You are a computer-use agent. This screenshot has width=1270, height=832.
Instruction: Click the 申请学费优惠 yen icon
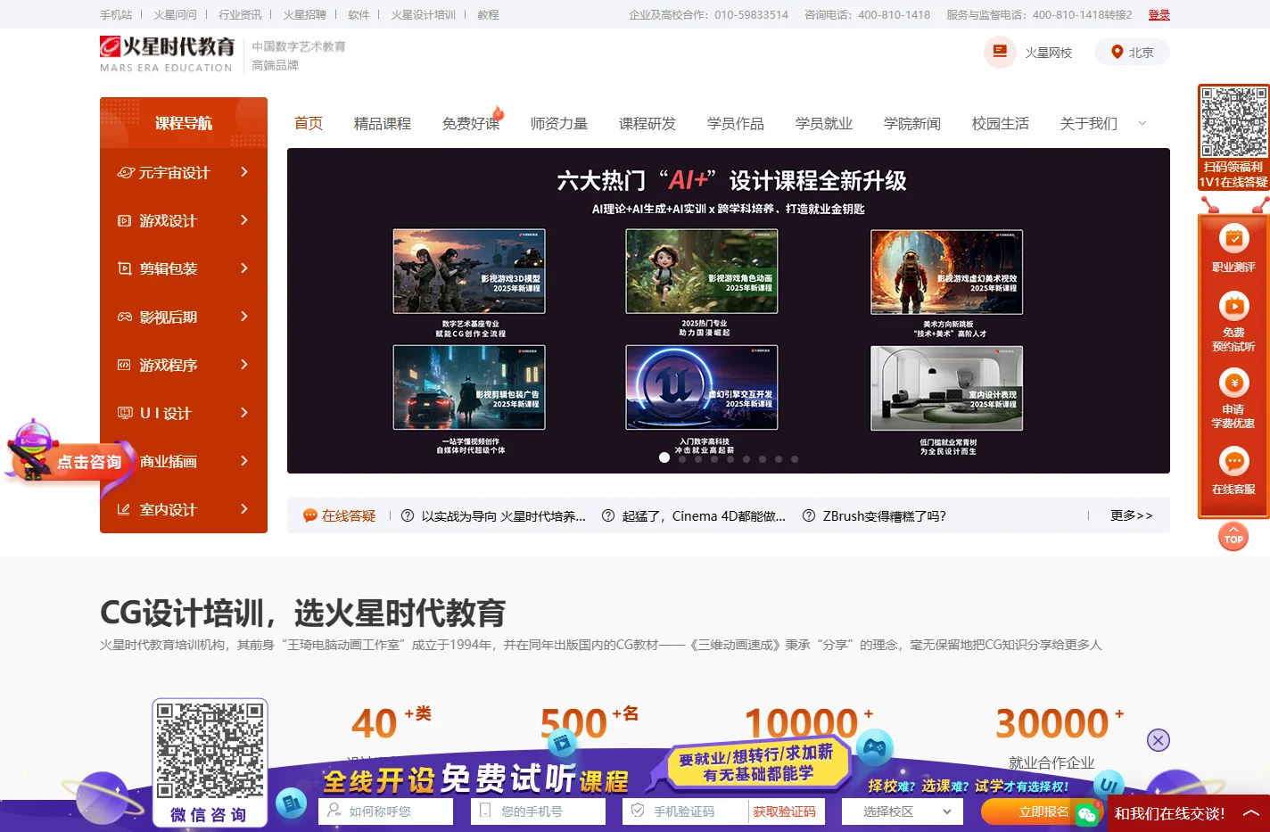click(x=1234, y=383)
